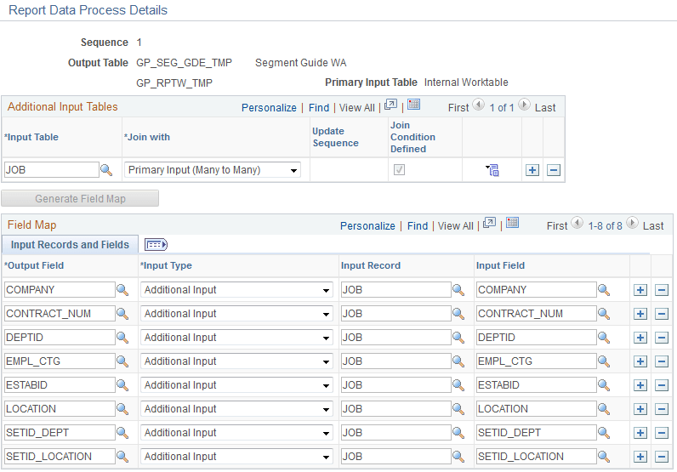
Task: Open Input Type dropdown for LOCATION
Action: (236, 409)
